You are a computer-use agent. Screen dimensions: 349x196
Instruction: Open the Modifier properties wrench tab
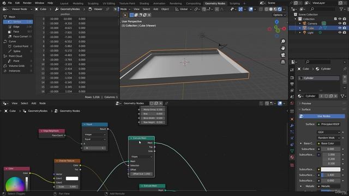[x=292, y=126]
